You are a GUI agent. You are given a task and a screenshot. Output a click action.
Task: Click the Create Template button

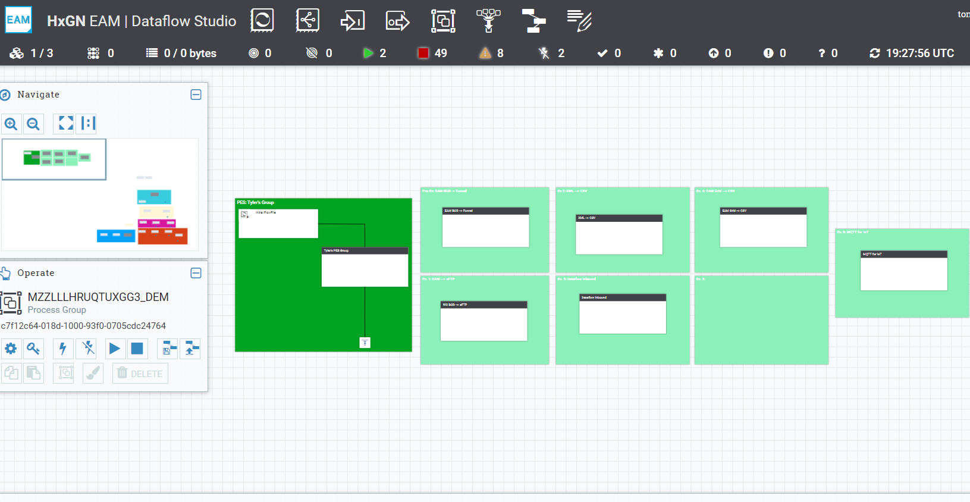click(x=168, y=349)
